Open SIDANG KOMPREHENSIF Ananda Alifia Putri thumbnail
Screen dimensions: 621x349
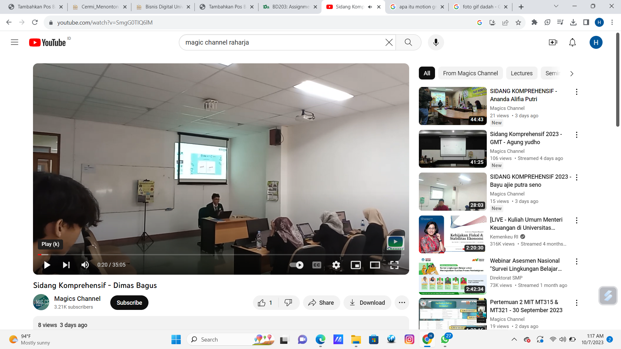click(452, 106)
